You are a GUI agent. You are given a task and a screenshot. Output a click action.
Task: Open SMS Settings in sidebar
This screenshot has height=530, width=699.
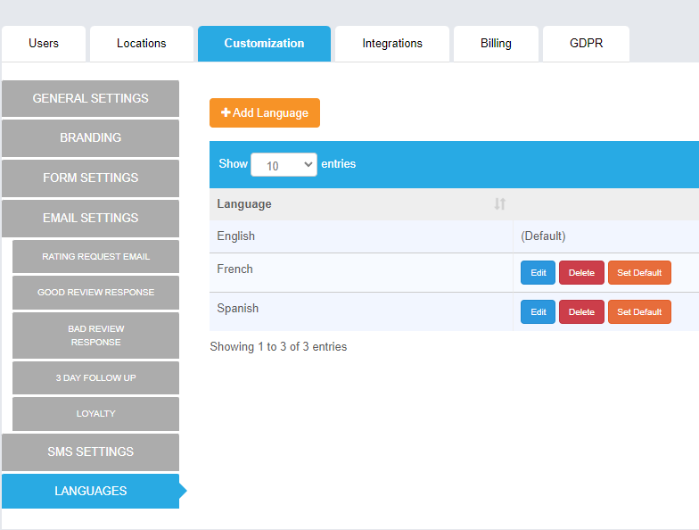[x=90, y=452]
